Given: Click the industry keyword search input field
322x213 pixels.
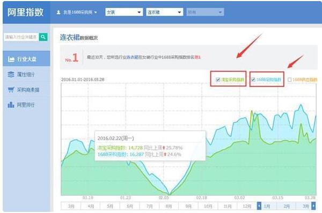Looking at the screenshot, I should 21,37.
